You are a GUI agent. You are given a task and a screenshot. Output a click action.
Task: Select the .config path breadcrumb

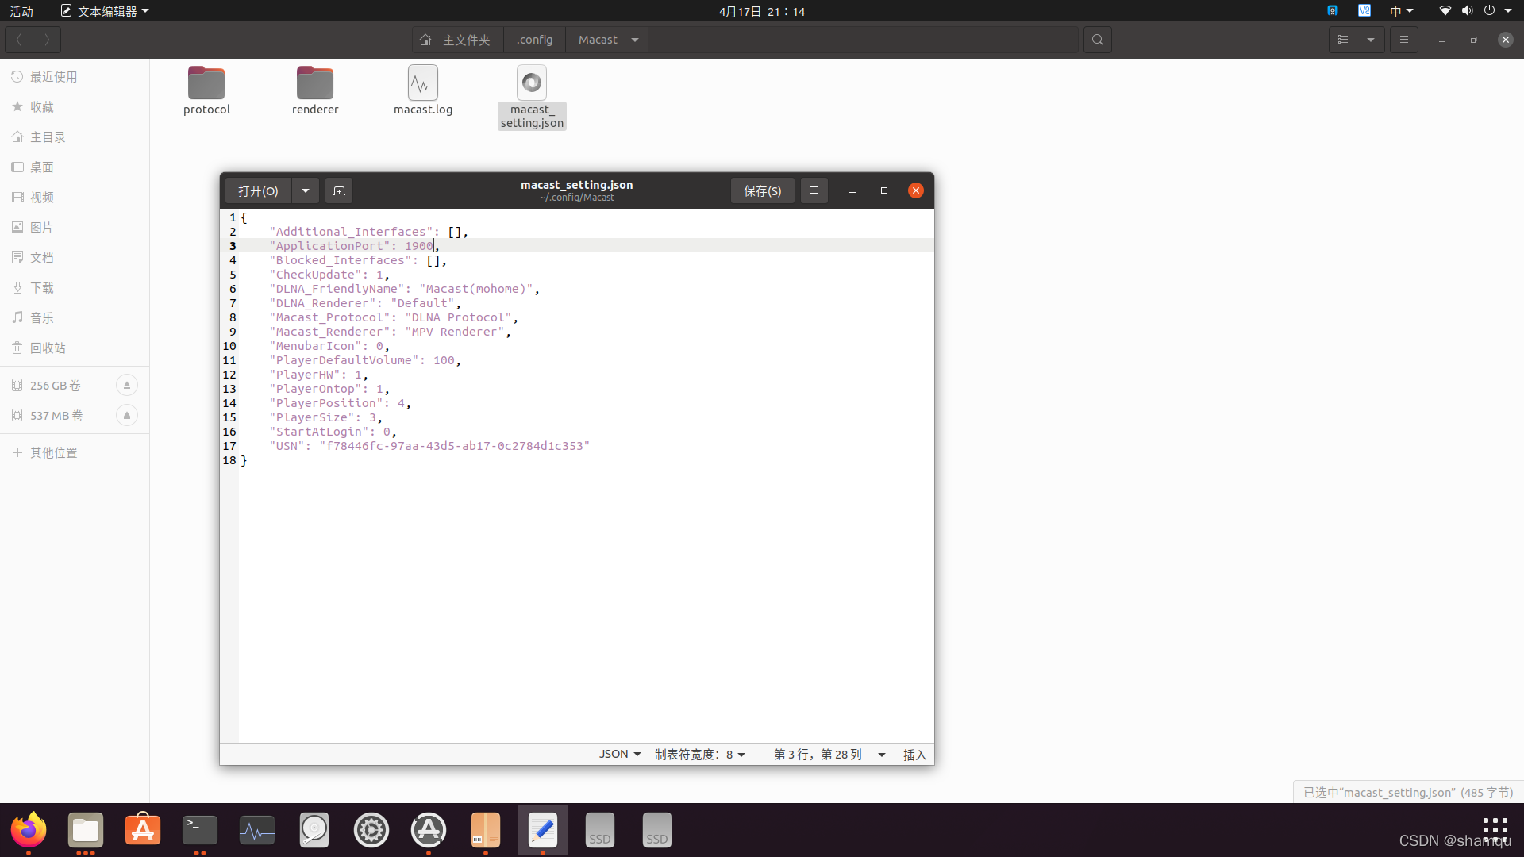[x=534, y=40]
